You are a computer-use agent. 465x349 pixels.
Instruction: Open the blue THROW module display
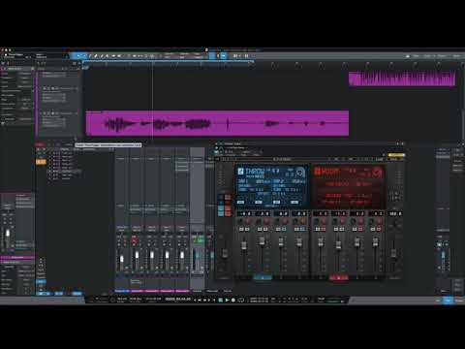click(x=272, y=186)
